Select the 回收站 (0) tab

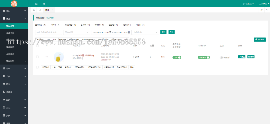140,25
